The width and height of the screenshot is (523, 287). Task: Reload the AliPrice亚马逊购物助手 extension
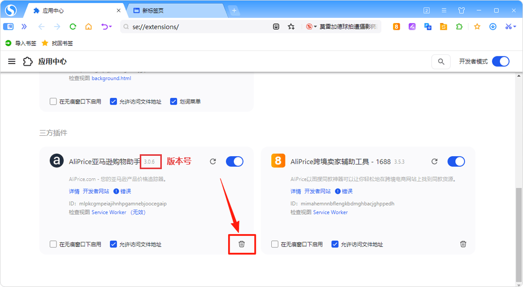(213, 161)
